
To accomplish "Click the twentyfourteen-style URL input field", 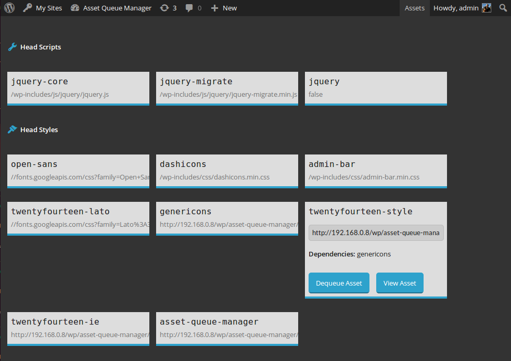I will [376, 233].
